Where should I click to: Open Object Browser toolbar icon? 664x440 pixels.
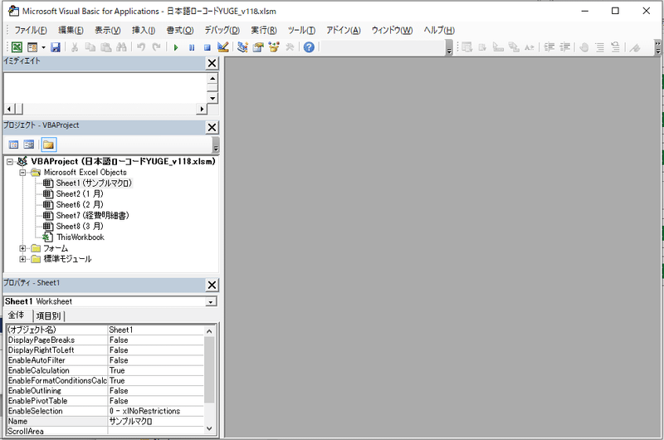coord(274,47)
